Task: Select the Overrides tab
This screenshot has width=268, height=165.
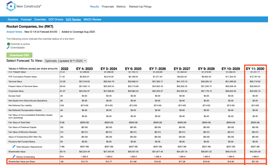Action: click(x=40, y=20)
